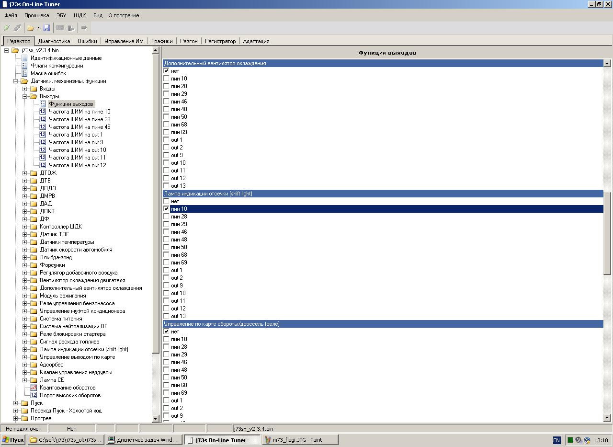Click the Частота ШИМ на пине 29 icon
Viewport: 613px width, 447px height.
click(x=43, y=119)
